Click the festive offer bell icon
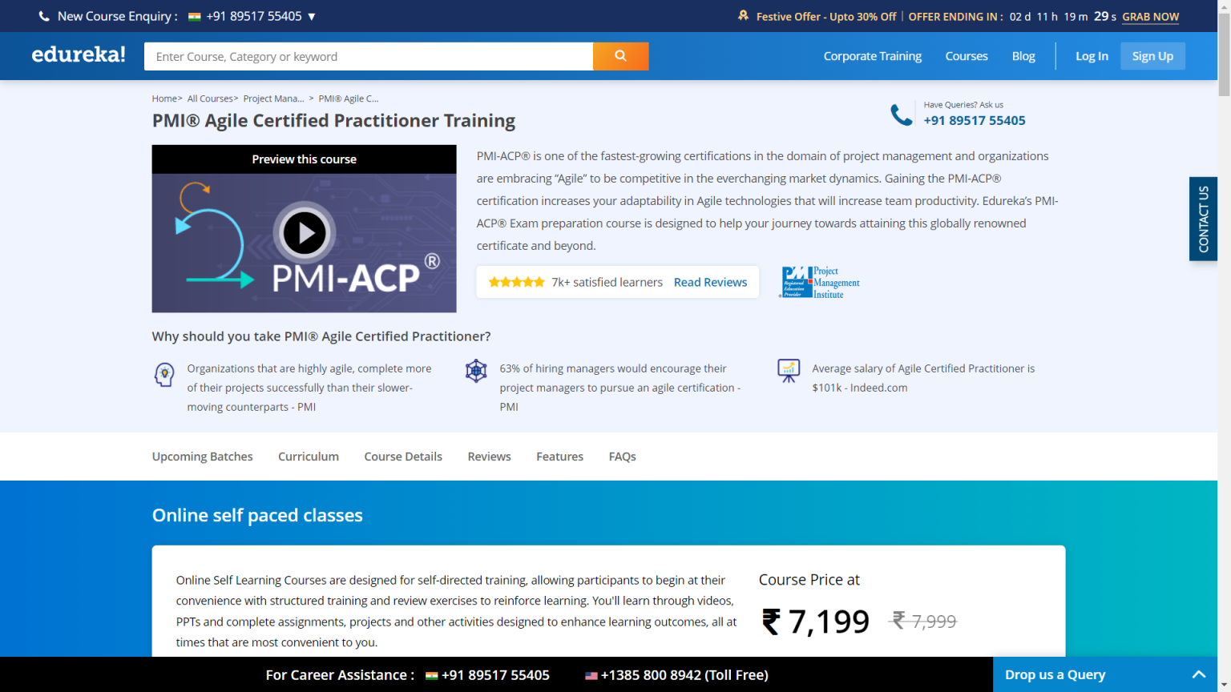This screenshot has height=692, width=1231. click(741, 15)
